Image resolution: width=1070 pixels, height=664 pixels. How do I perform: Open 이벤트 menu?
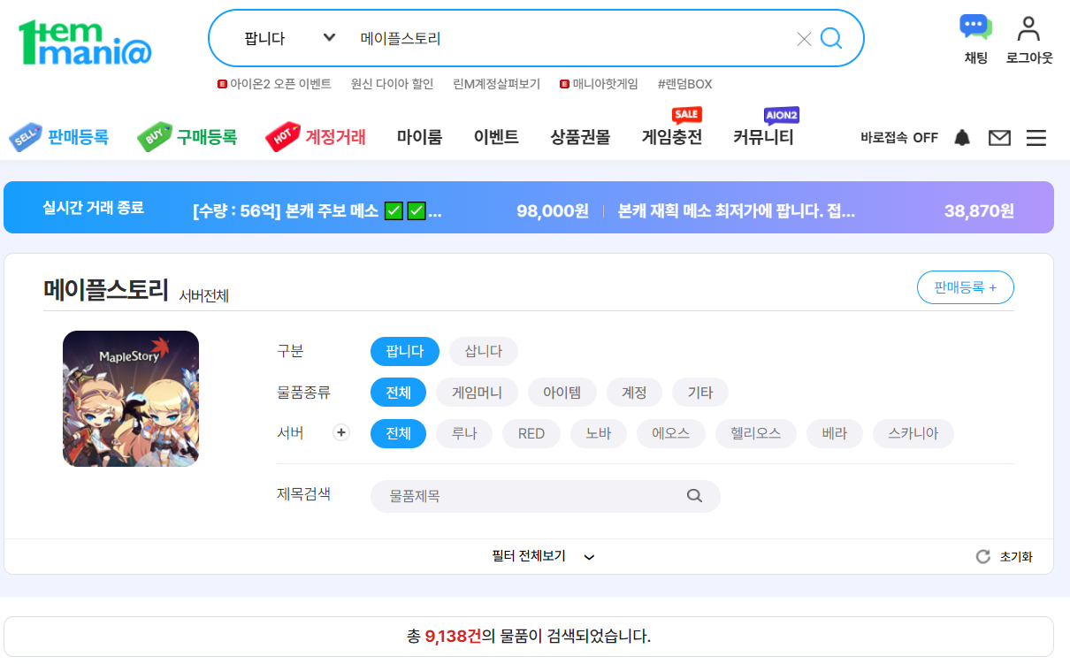[496, 137]
